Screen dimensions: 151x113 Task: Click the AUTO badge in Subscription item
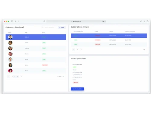point(75,67)
